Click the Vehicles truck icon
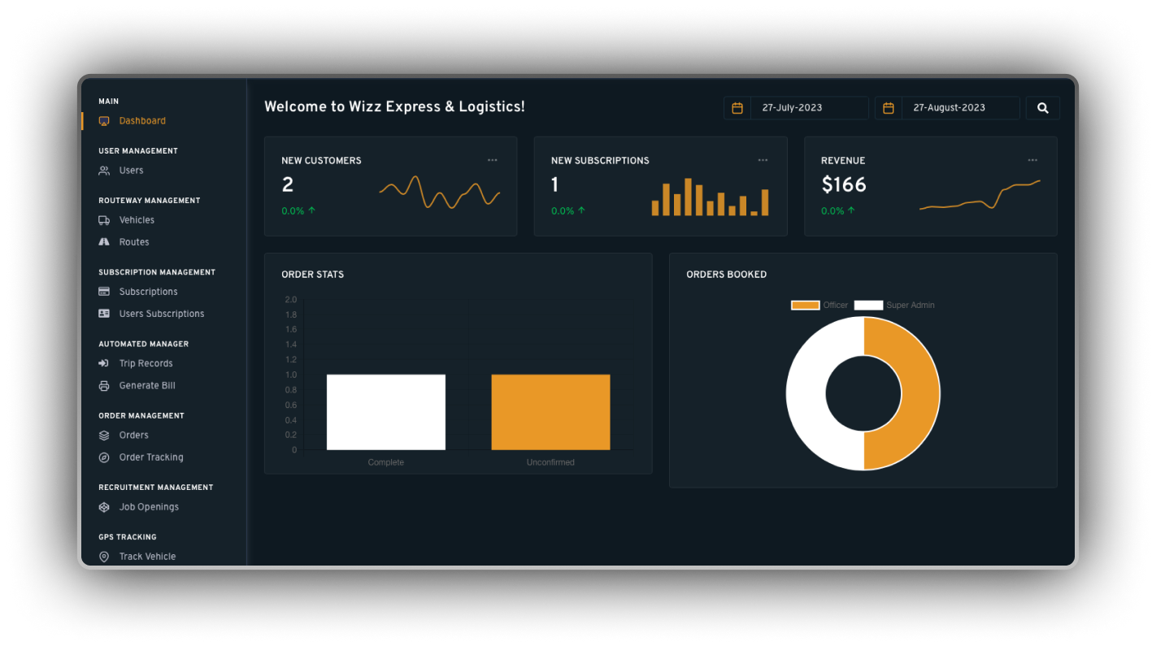Image resolution: width=1152 pixels, height=646 pixels. click(104, 220)
